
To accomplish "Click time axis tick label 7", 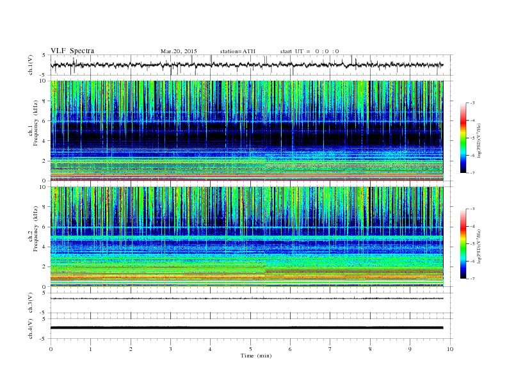I will click(330, 349).
